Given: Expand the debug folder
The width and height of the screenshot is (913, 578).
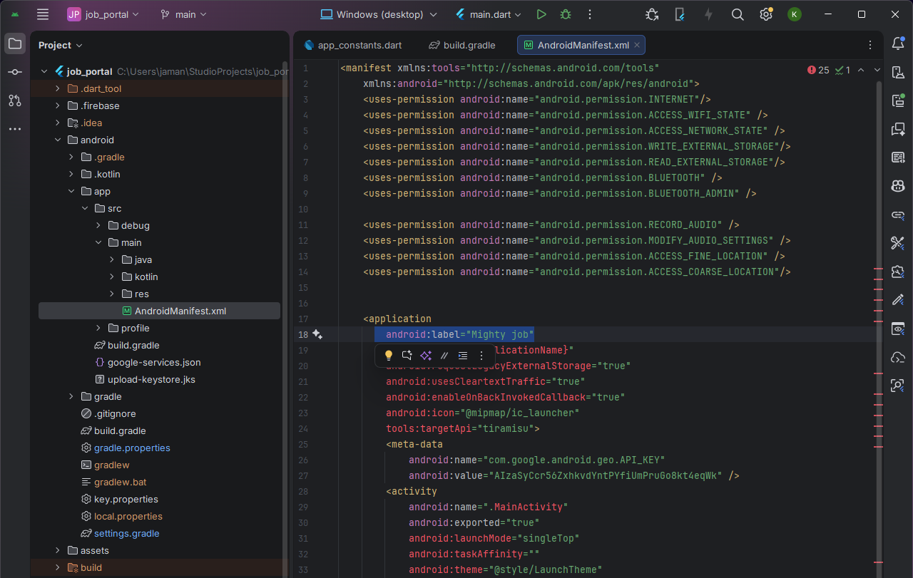Looking at the screenshot, I should 98,225.
